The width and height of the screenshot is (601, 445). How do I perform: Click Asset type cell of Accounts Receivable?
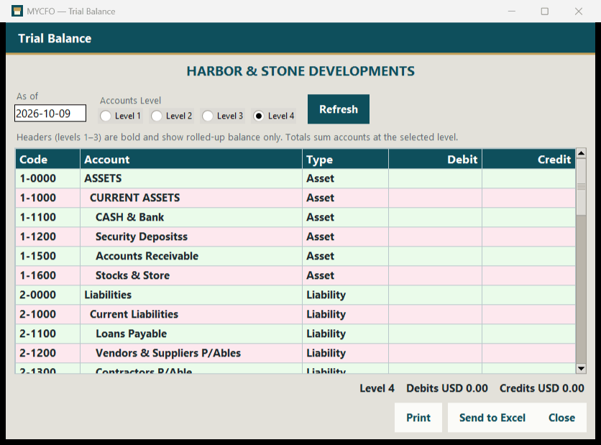345,256
